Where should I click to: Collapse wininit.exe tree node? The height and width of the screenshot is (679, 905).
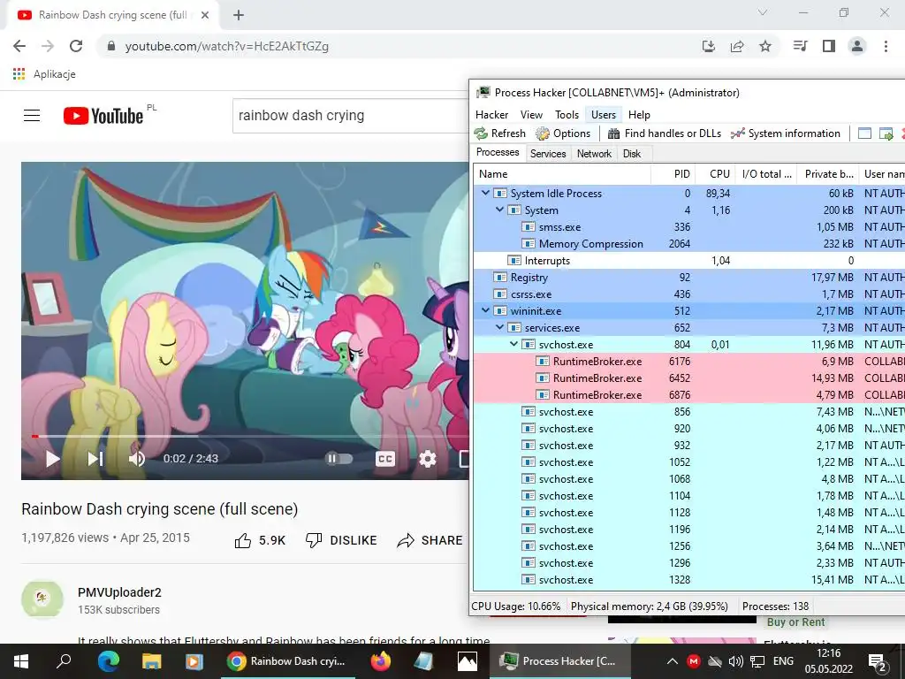coord(485,310)
